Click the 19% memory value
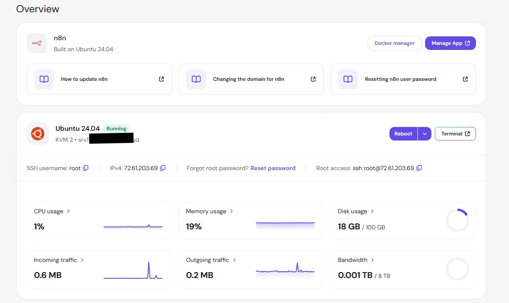Viewport: 509px width, 303px height. click(194, 226)
